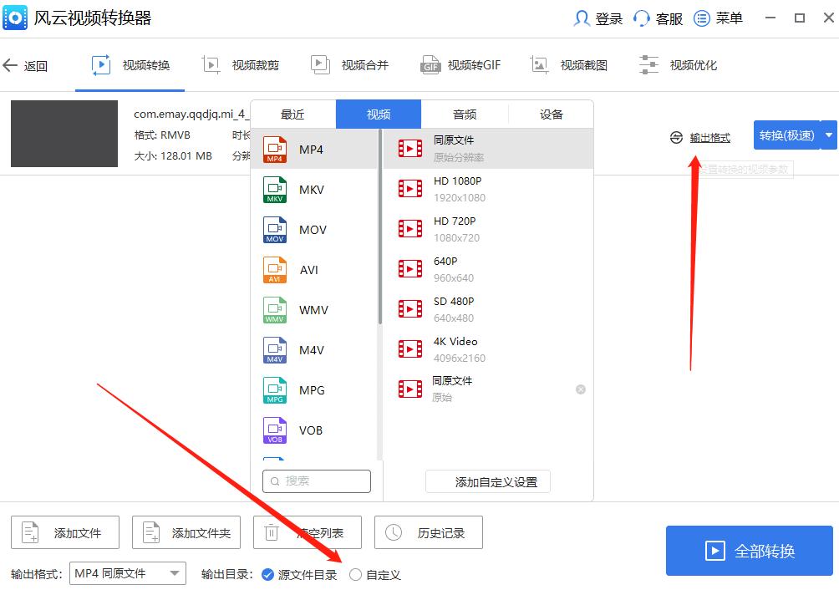Click the search input field
Image resolution: width=839 pixels, height=590 pixels.
pos(316,481)
